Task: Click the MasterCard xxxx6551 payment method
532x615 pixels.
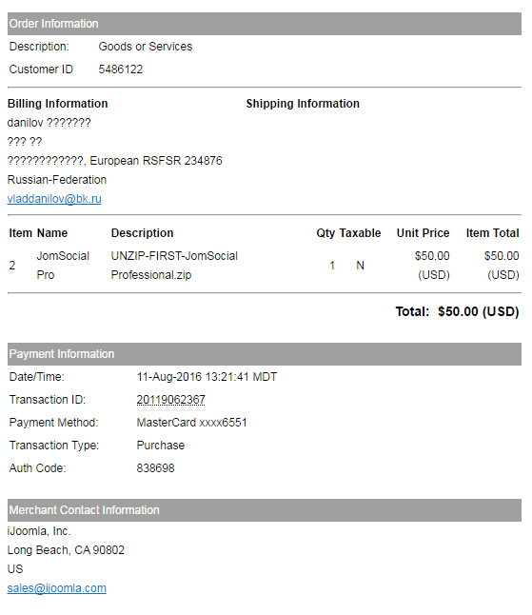Action: [191, 423]
